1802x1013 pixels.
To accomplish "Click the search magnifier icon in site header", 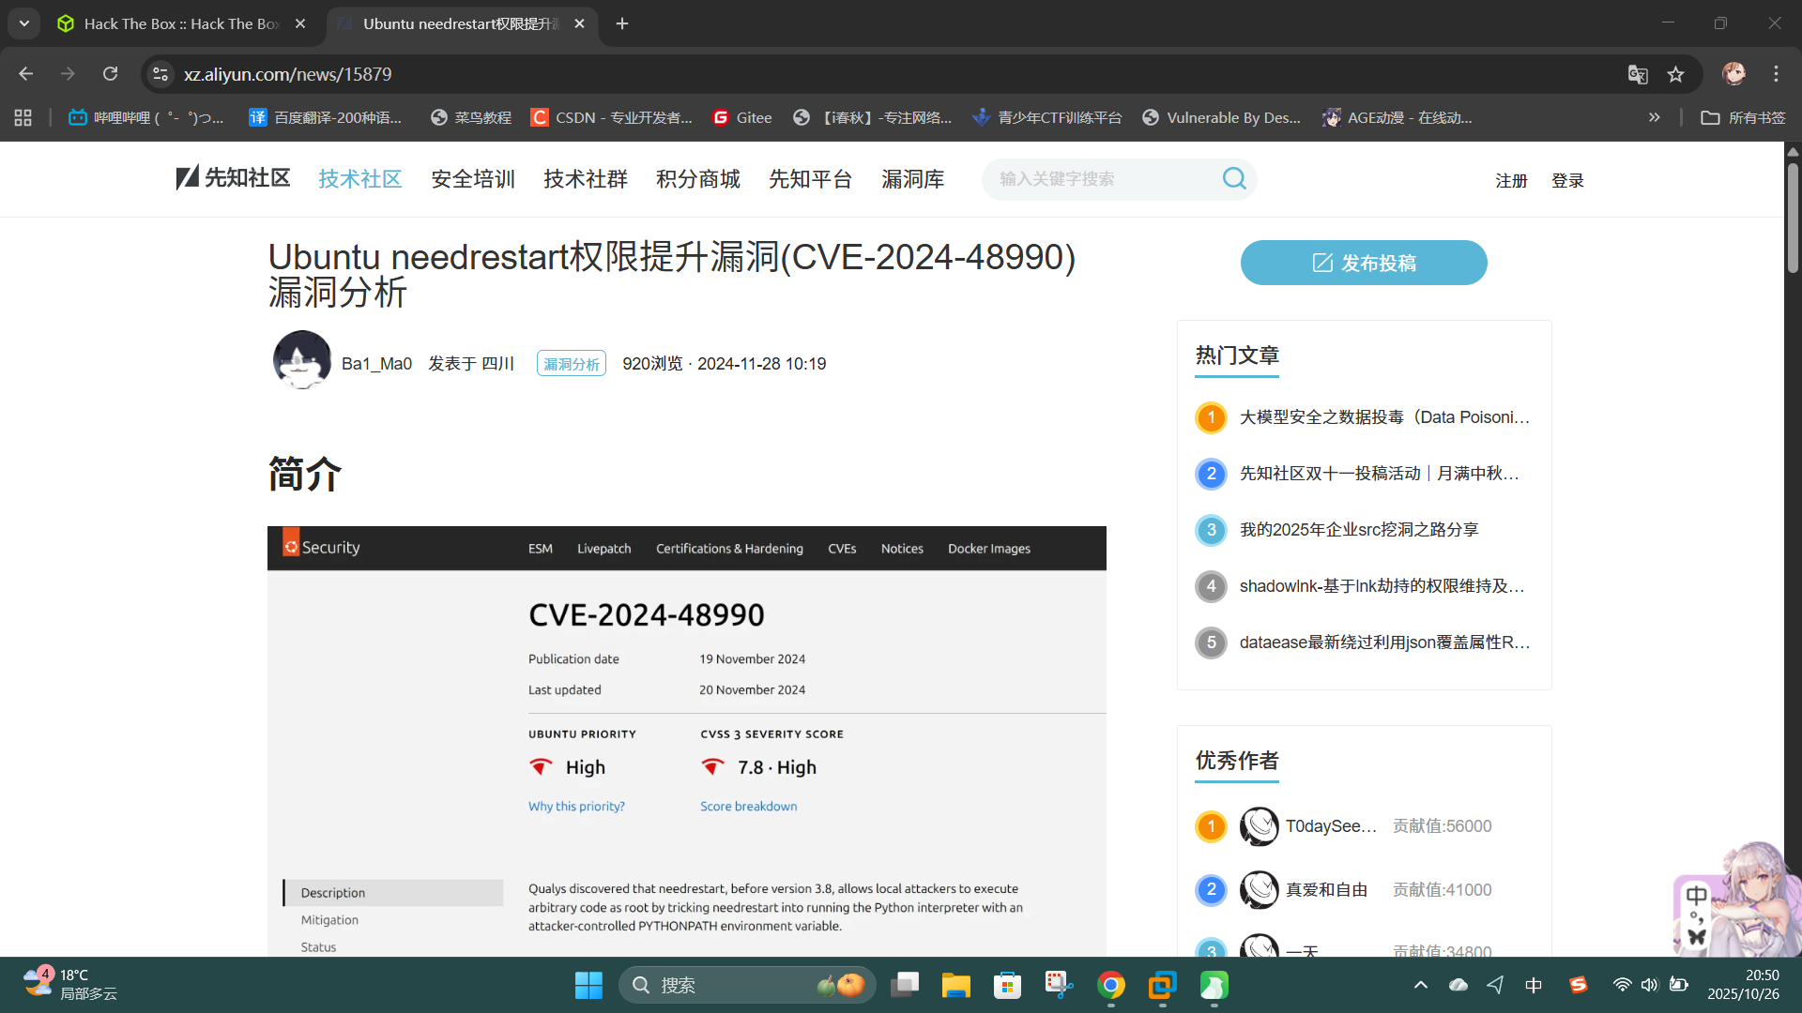I will point(1234,178).
